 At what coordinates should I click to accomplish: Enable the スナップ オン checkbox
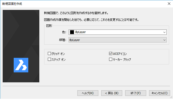click(49, 60)
